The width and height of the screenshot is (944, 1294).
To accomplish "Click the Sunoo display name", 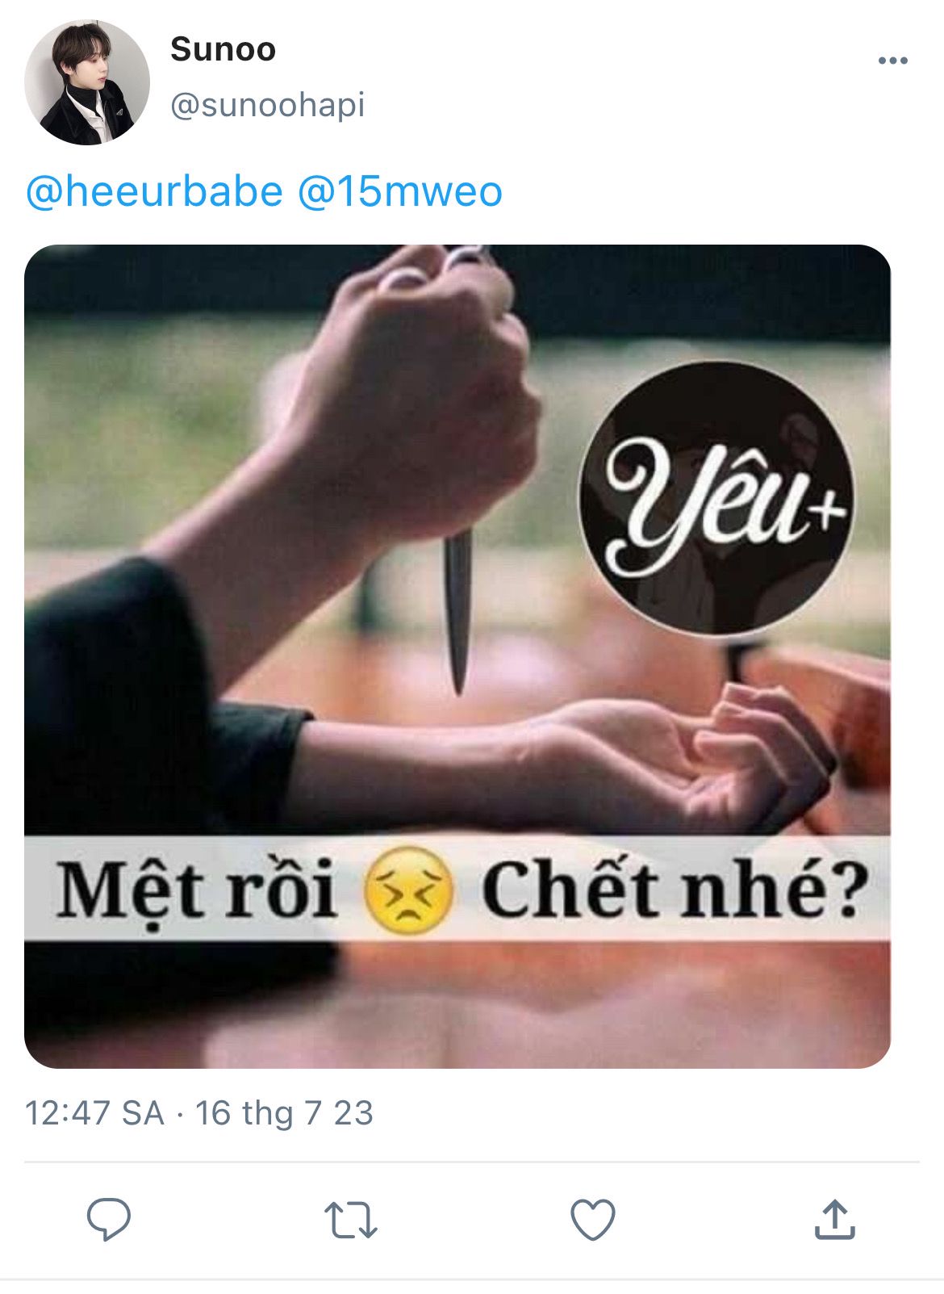I will click(223, 49).
